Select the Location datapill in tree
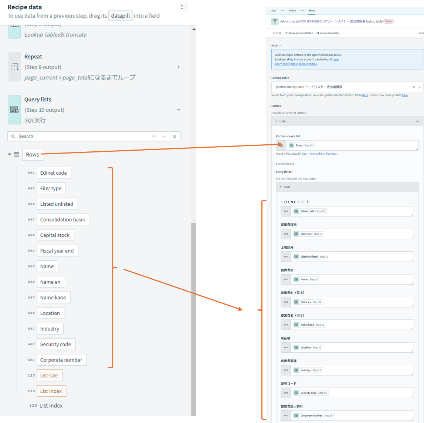Viewport: 424px width, 423px height. [50, 313]
